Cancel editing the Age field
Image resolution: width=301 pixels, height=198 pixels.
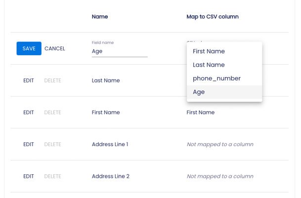(x=54, y=48)
